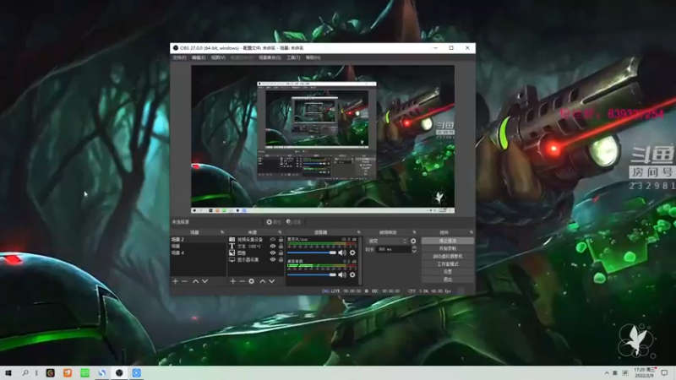Open source properties gear below Sources list
Viewport: 676px width, 380px height.
click(251, 281)
